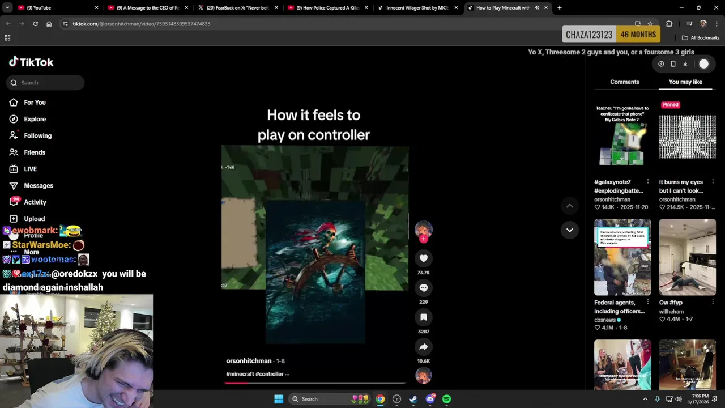Viewport: 725px width, 408px height.
Task: Open Spotify from the taskbar
Action: [x=446, y=399]
